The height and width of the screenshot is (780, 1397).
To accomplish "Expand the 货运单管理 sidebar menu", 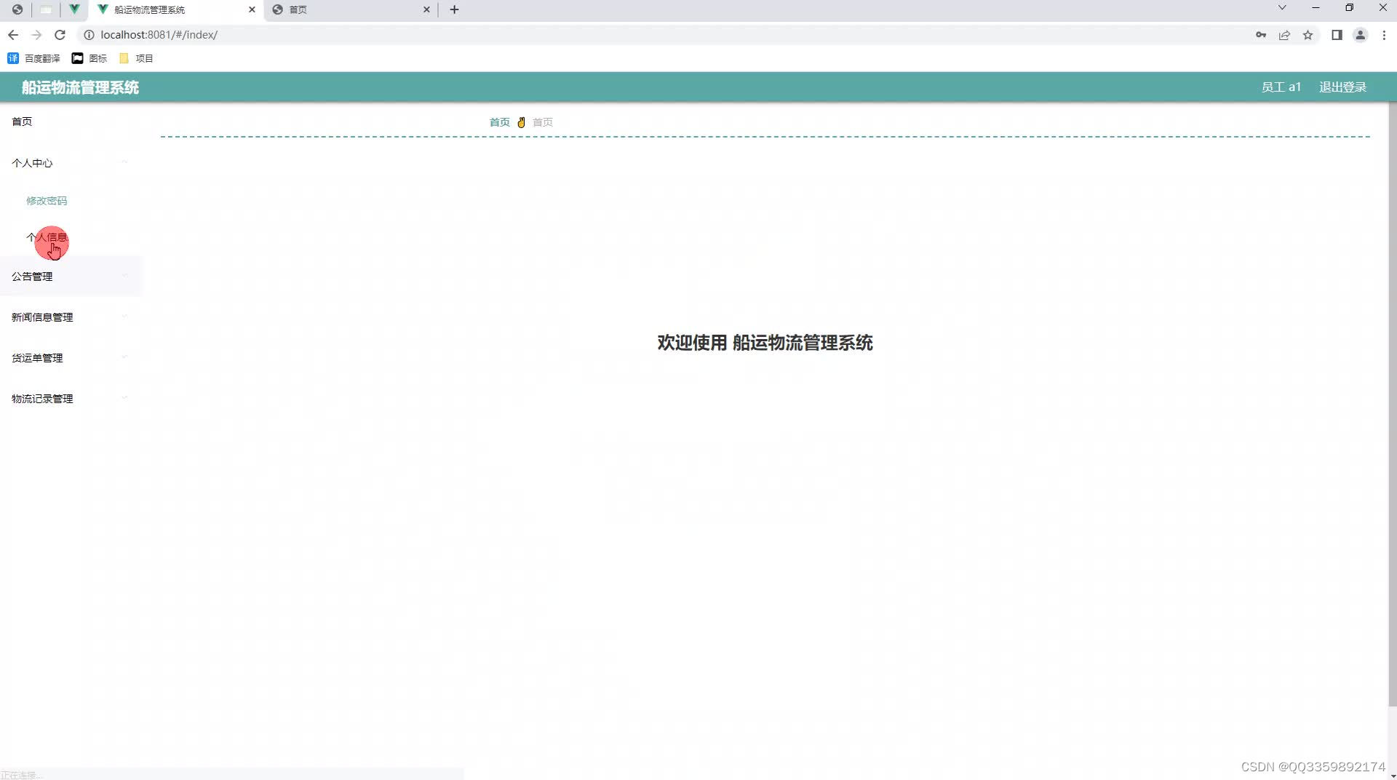I will point(71,358).
